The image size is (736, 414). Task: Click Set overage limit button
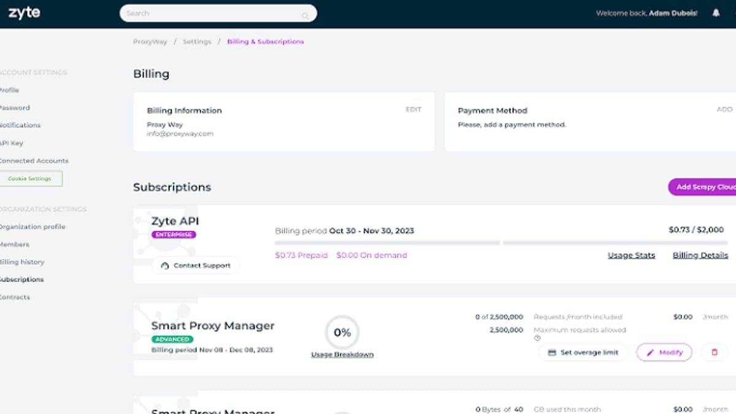pyautogui.click(x=583, y=353)
